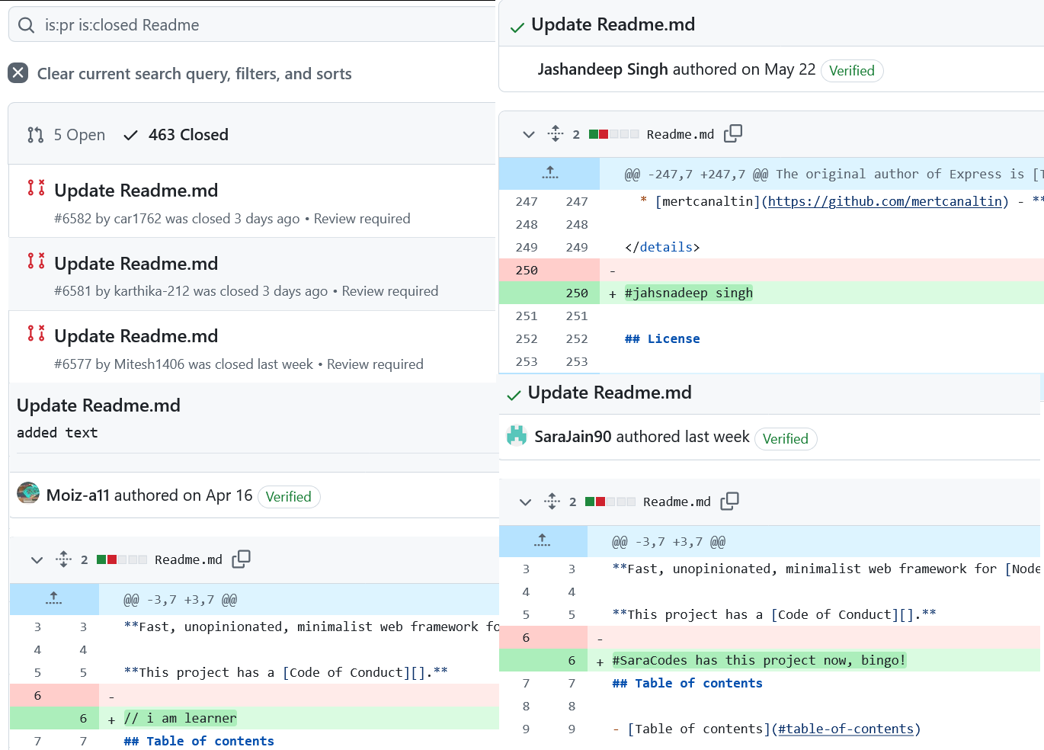Expand up hunk icon in Moiz-a11's diff
This screenshot has height=750, width=1044.
coord(54,599)
